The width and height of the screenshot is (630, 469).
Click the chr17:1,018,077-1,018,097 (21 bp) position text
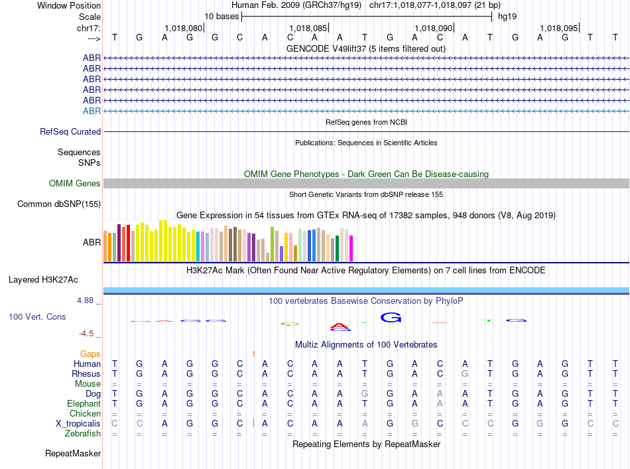pos(435,5)
